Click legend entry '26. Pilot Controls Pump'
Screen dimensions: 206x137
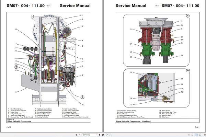[x=167, y=114]
